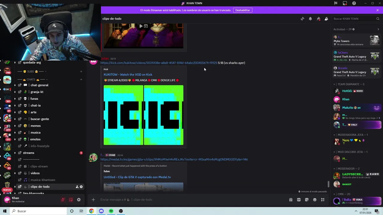Expand the Actividad panel chevron
The height and width of the screenshot is (215, 383).
(x=378, y=29)
